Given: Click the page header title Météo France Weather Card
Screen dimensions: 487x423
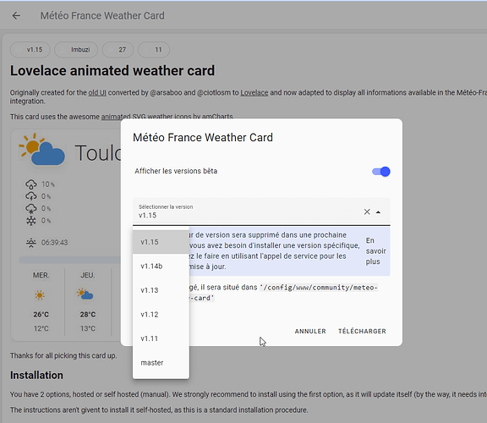Looking at the screenshot, I should pos(102,15).
